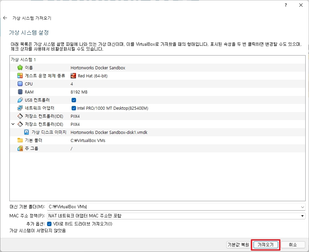The image size is (309, 252).
Task: Click the 기본값 복원 (Restore Defaults) button
Action: pos(238,245)
